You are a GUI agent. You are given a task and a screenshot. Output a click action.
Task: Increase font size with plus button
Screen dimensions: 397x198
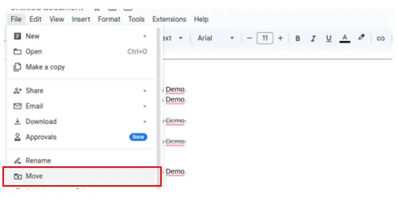click(280, 39)
